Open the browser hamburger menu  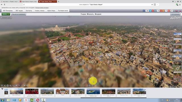click(x=173, y=1)
